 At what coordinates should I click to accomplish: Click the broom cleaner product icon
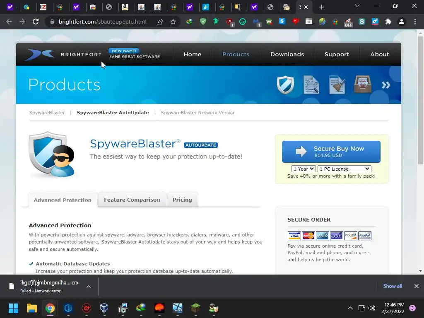point(337,85)
